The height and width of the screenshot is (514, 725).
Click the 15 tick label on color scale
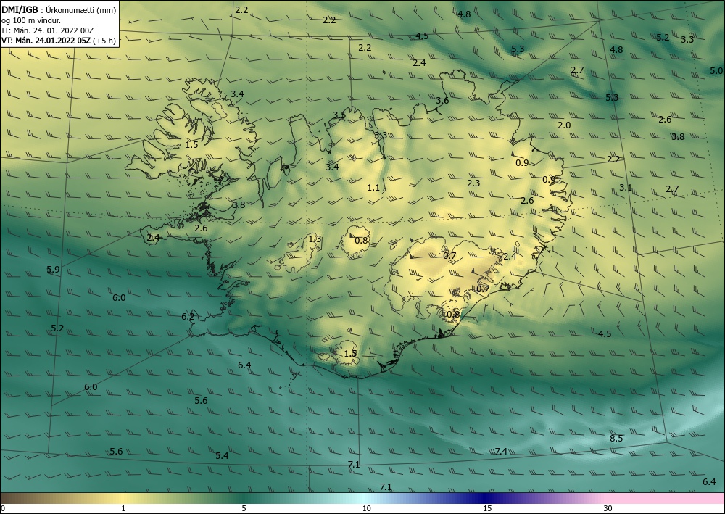(487, 509)
